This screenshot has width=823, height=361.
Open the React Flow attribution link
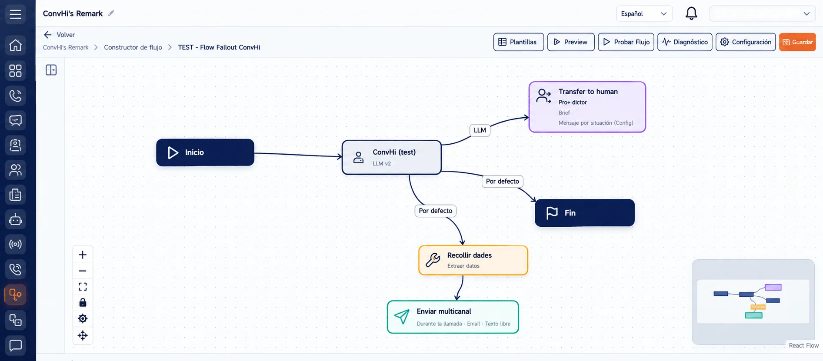pos(803,345)
